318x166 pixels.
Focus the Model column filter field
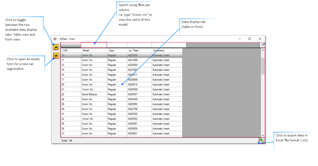(94, 45)
